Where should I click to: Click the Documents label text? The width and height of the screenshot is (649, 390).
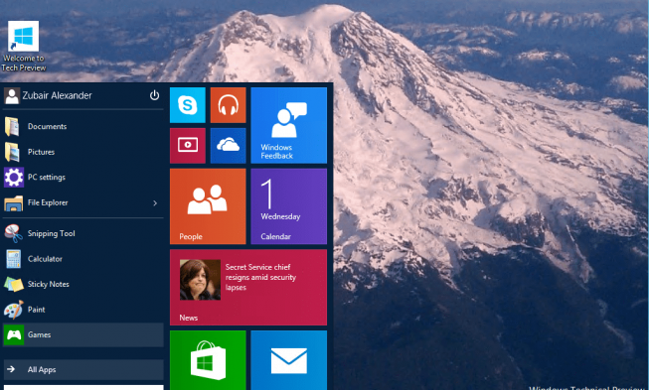coord(47,126)
